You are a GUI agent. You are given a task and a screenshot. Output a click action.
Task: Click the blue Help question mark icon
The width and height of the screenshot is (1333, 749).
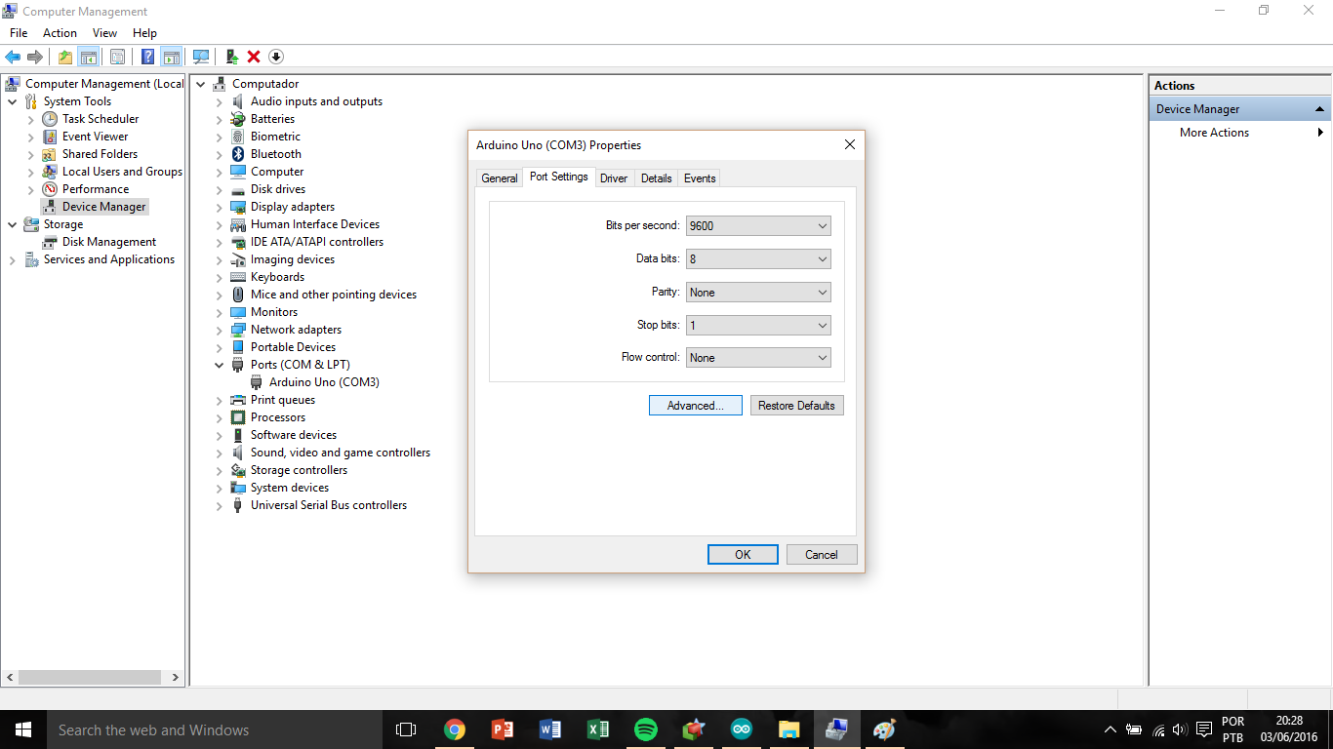(148, 57)
